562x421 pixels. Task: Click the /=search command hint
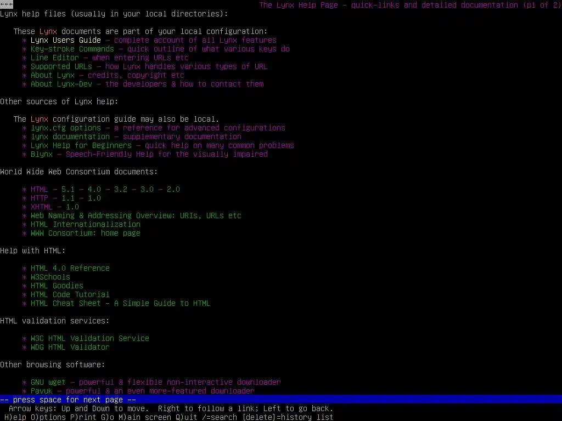point(219,417)
